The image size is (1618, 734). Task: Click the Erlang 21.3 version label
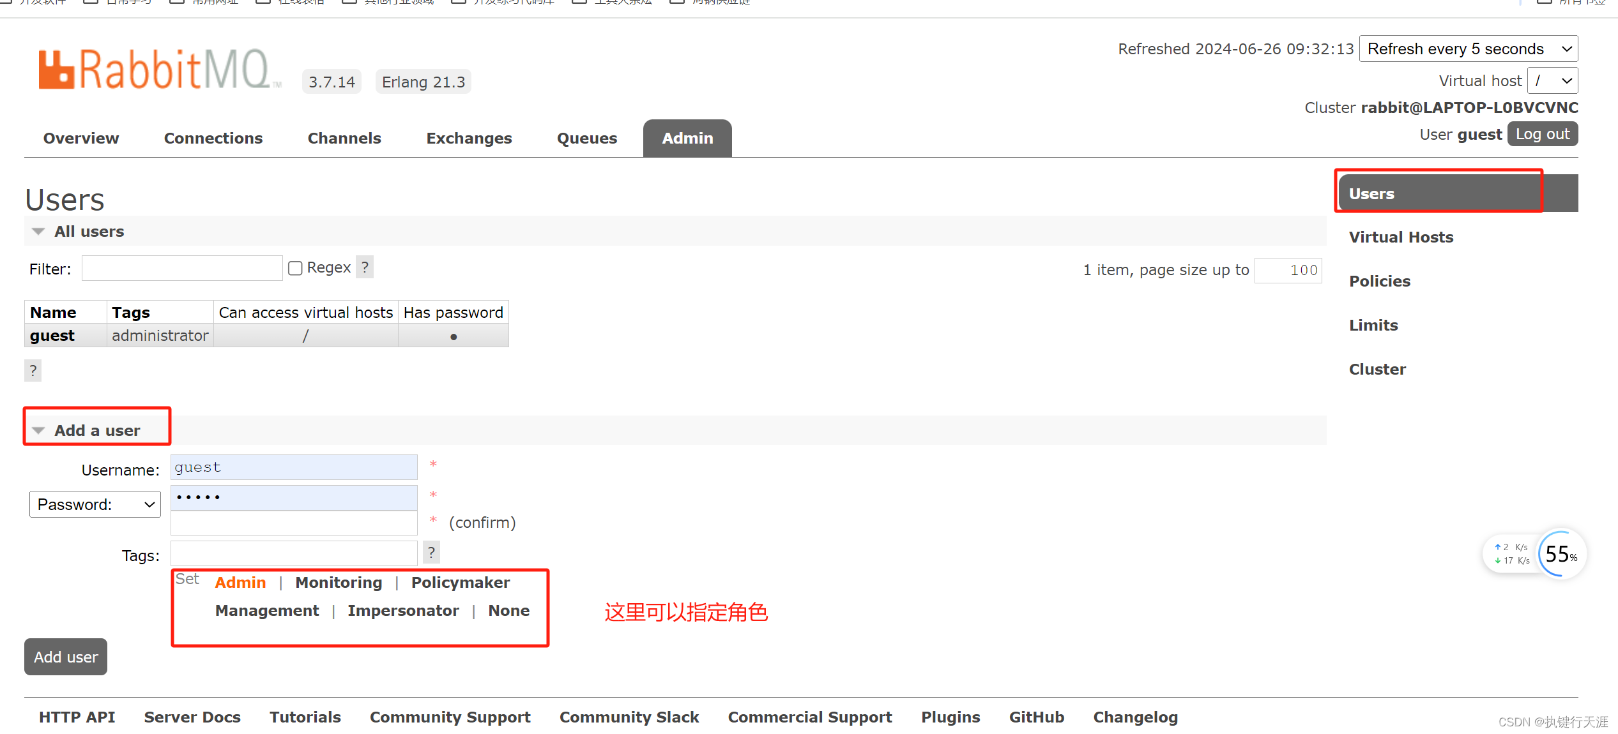point(424,82)
